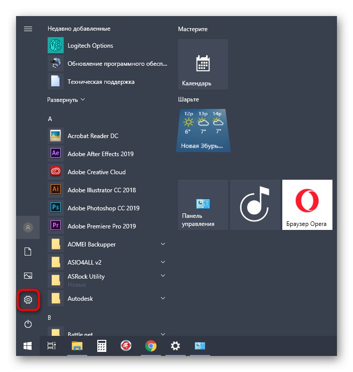The width and height of the screenshot is (353, 372).
Task: Launch Logitech Options from the list
Action: pyautogui.click(x=90, y=46)
